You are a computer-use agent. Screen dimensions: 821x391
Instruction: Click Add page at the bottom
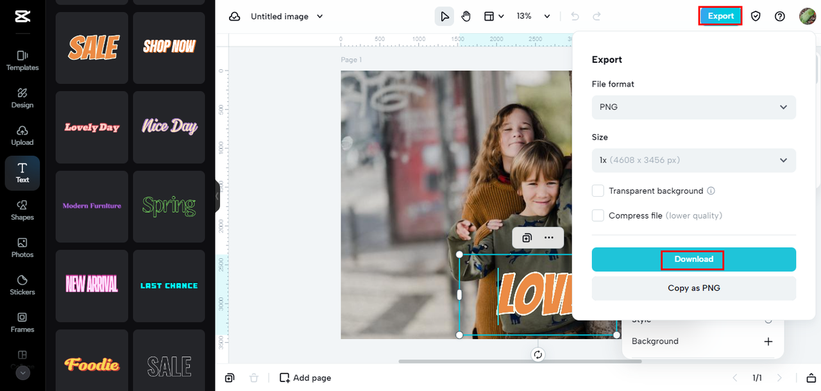pyautogui.click(x=305, y=378)
